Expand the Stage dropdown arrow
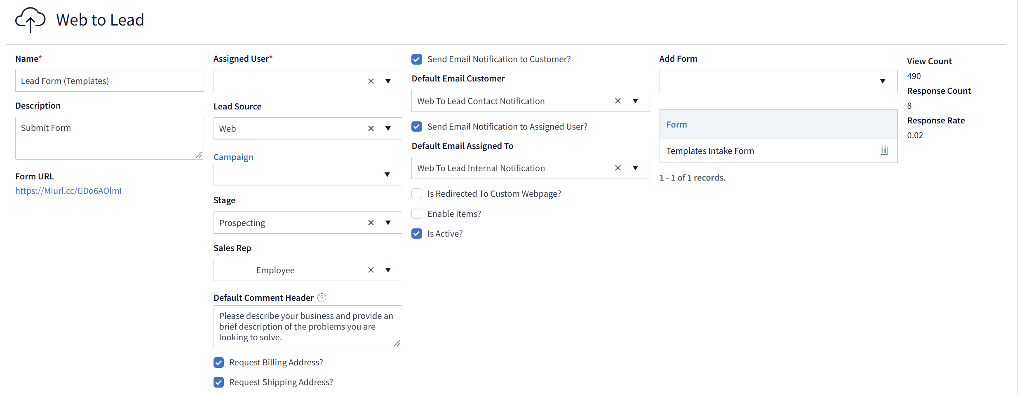The width and height of the screenshot is (1019, 395). point(388,223)
